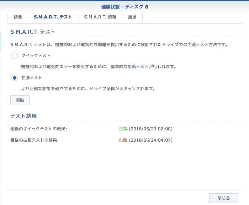Click the S.M.A.R.T. テスト section heading

pyautogui.click(x=33, y=32)
